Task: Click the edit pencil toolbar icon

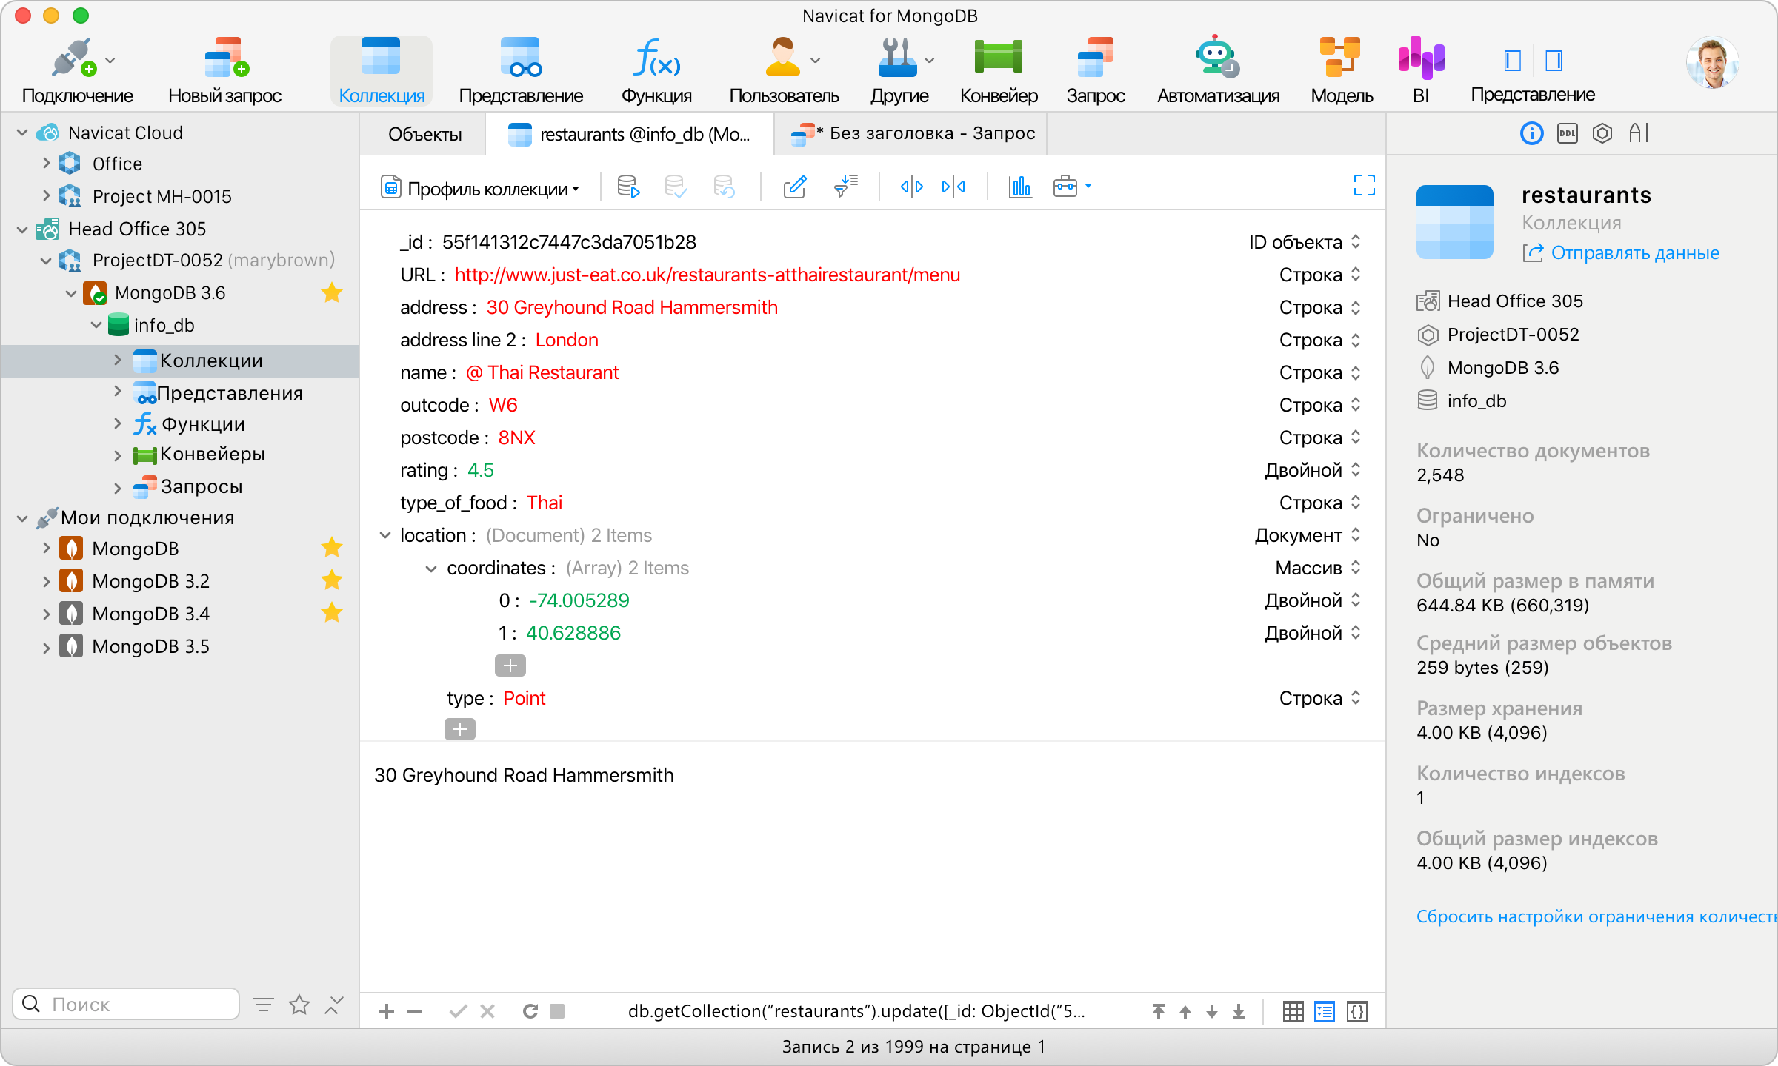Action: point(794,187)
